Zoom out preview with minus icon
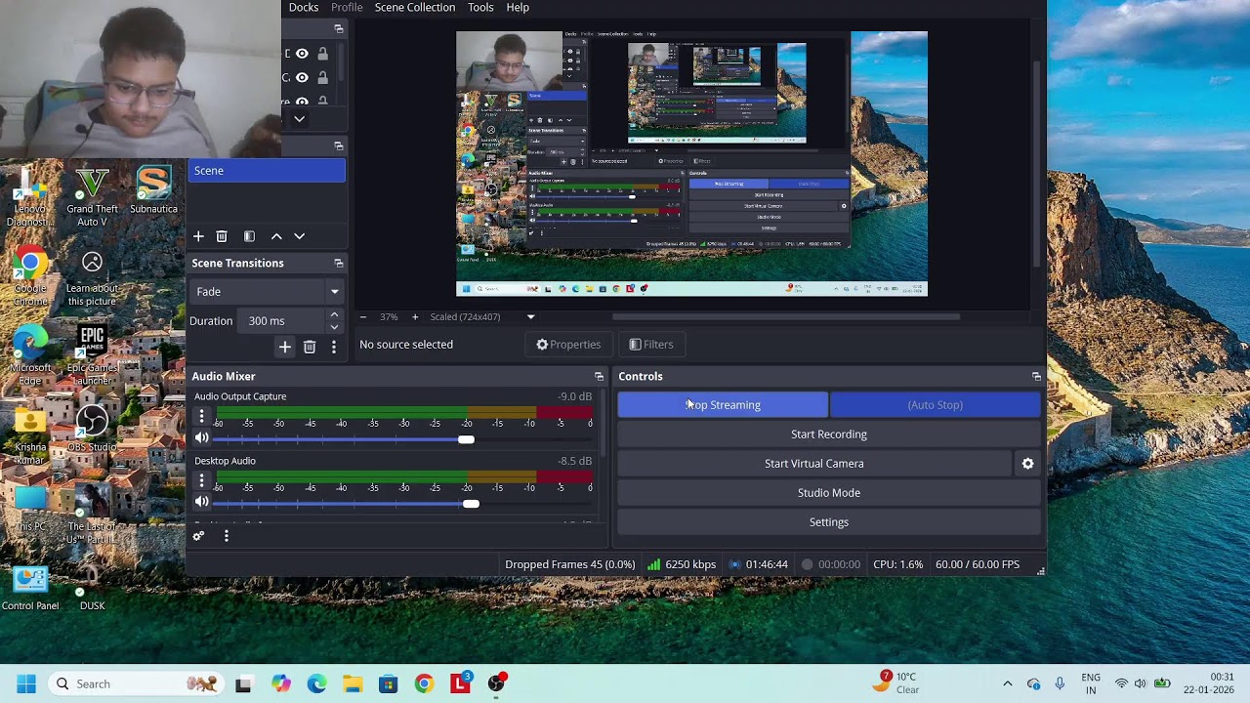This screenshot has width=1250, height=703. tap(363, 317)
